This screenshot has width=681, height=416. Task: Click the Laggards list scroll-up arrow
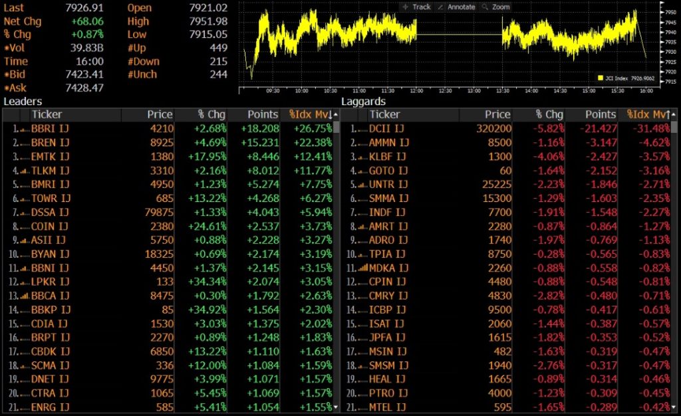tap(674, 115)
